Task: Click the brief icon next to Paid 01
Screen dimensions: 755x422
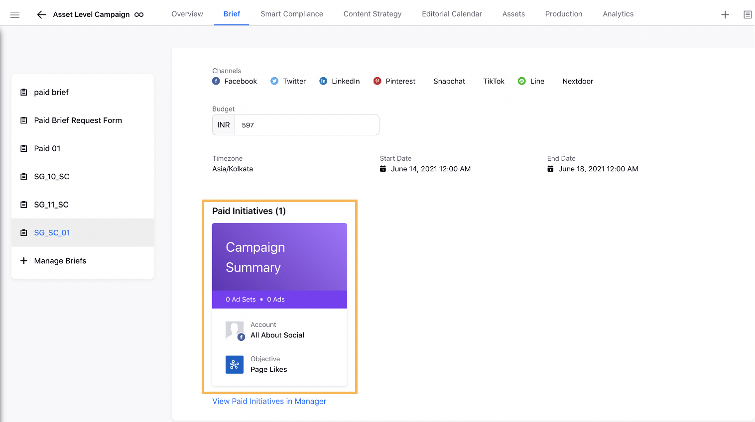Action: click(x=23, y=148)
